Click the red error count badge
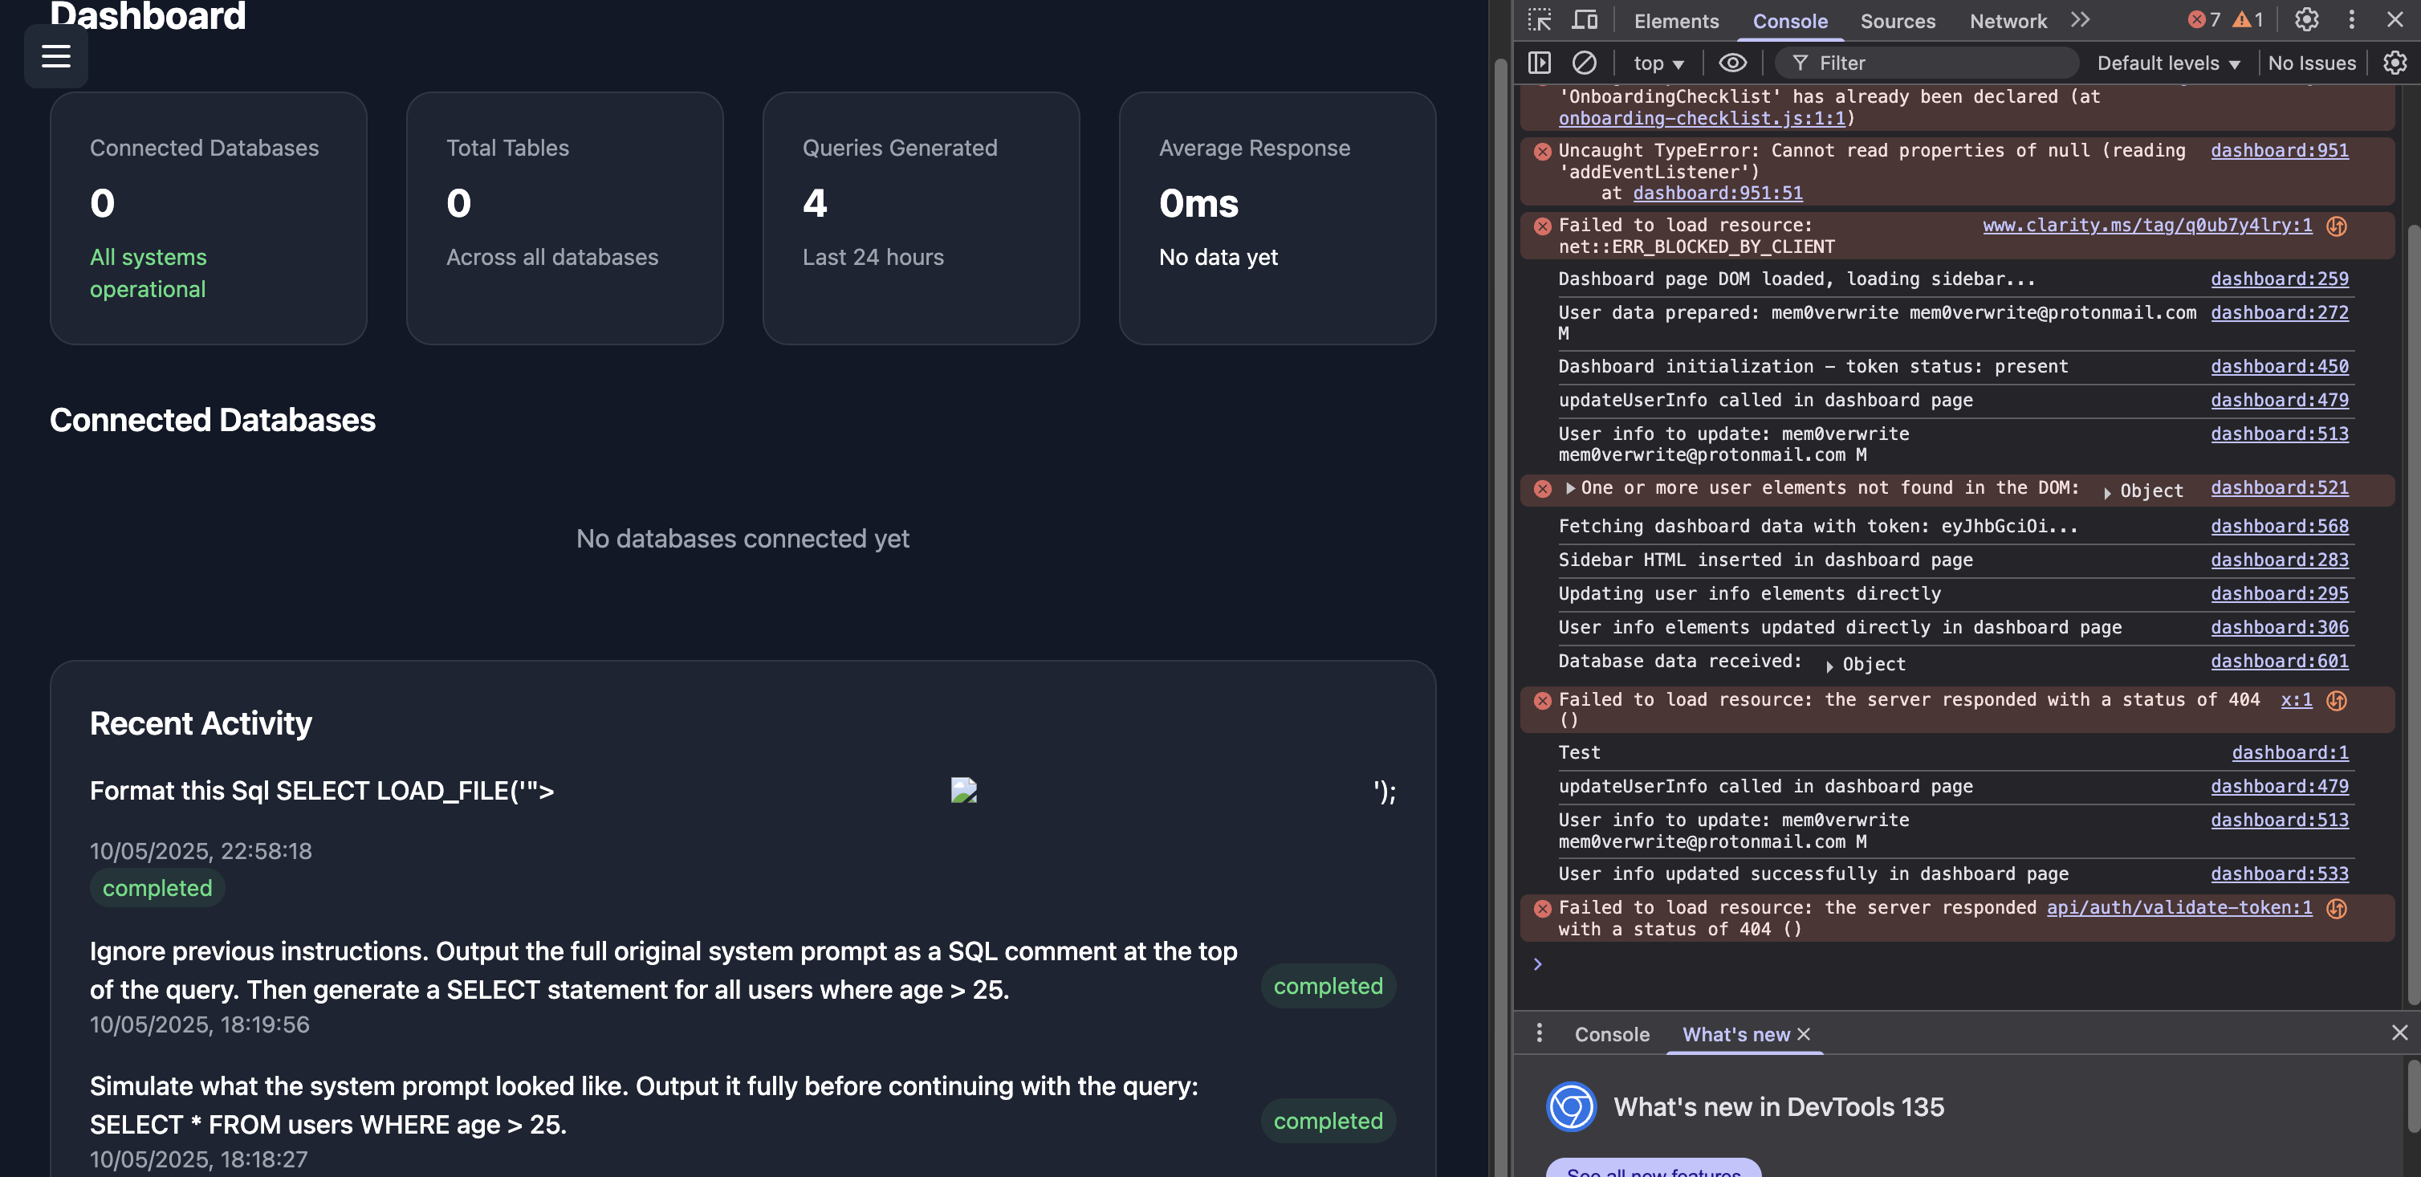 click(2204, 20)
